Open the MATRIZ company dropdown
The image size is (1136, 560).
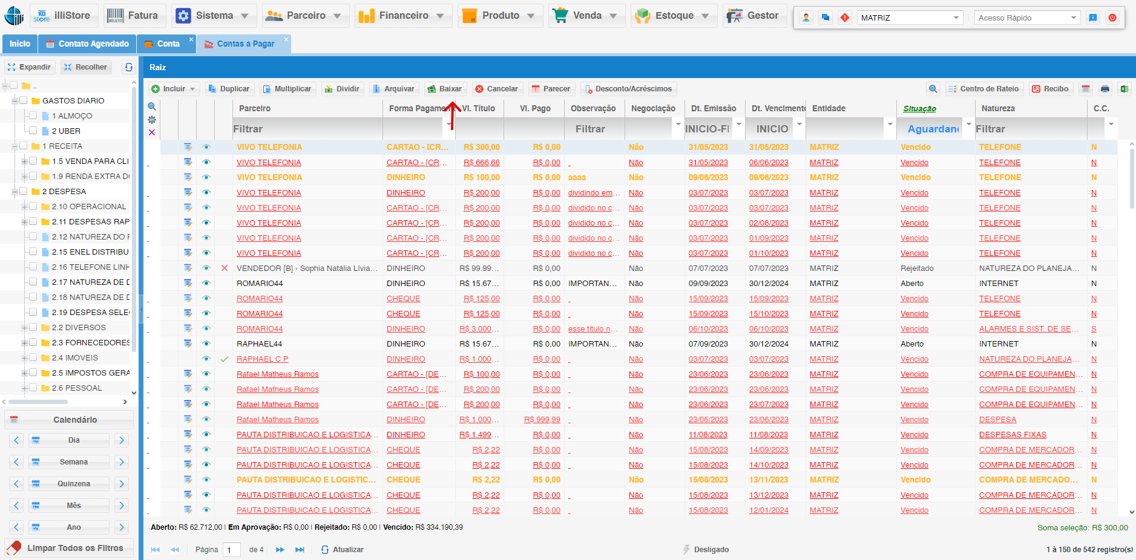point(909,18)
